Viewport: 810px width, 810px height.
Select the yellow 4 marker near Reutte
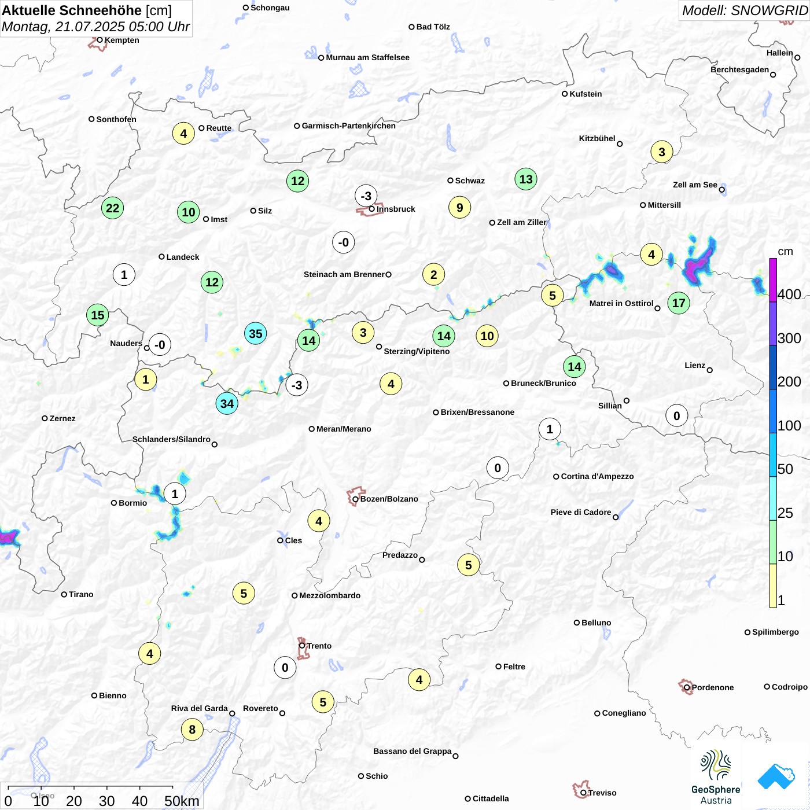pos(183,133)
